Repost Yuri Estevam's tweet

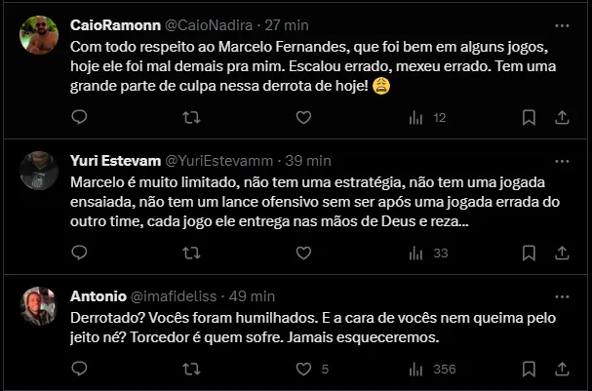[192, 253]
